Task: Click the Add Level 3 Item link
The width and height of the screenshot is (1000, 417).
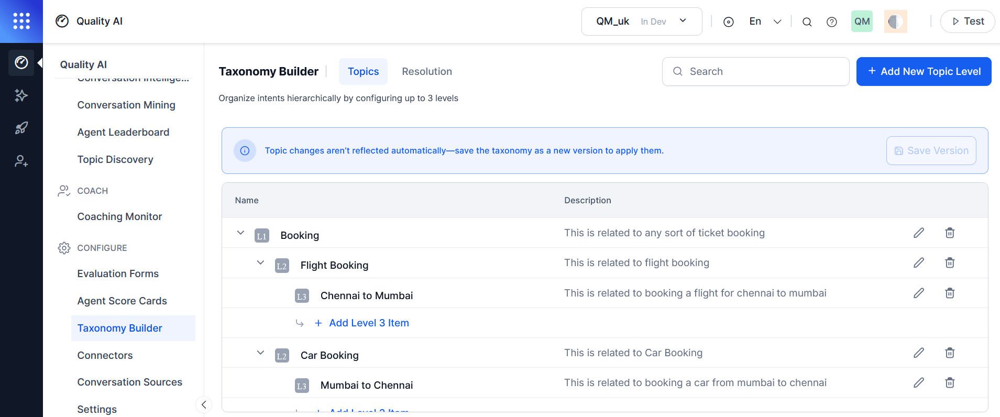Action: pyautogui.click(x=369, y=323)
